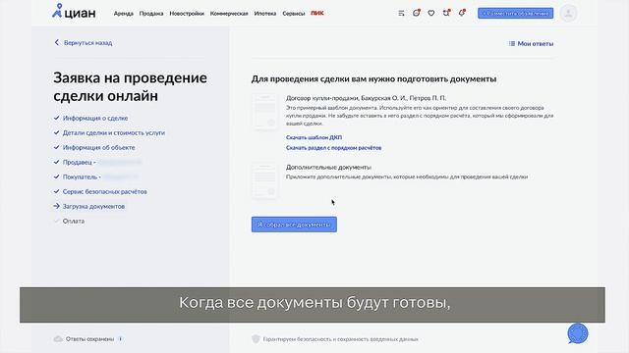Viewport: 629px width, 353px height.
Task: Go to step Сервис безопасных расчётов
Action: pyautogui.click(x=105, y=192)
